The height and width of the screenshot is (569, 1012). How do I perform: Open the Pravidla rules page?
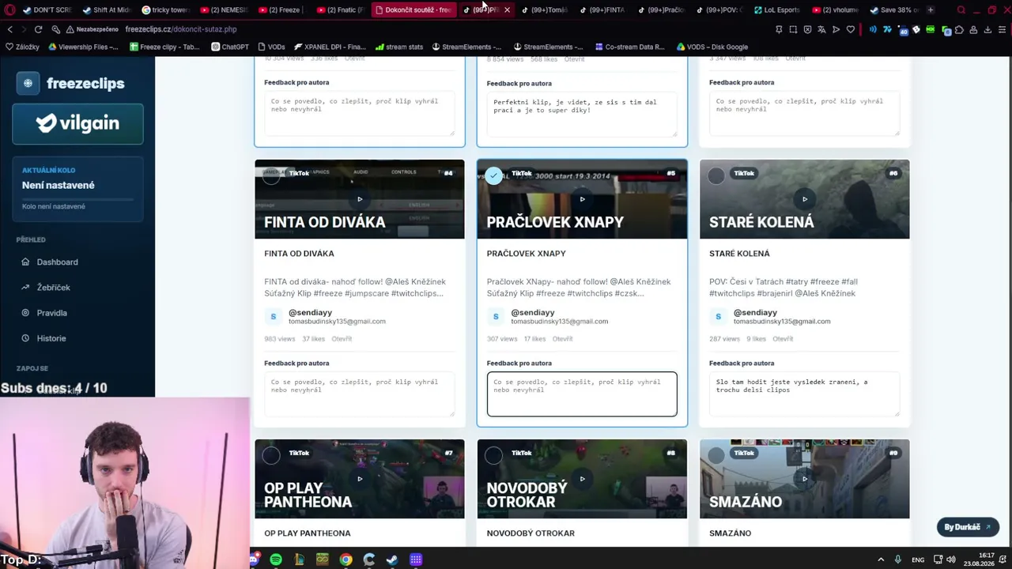51,313
